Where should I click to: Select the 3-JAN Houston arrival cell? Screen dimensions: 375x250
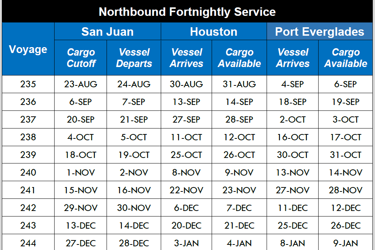tap(187, 243)
